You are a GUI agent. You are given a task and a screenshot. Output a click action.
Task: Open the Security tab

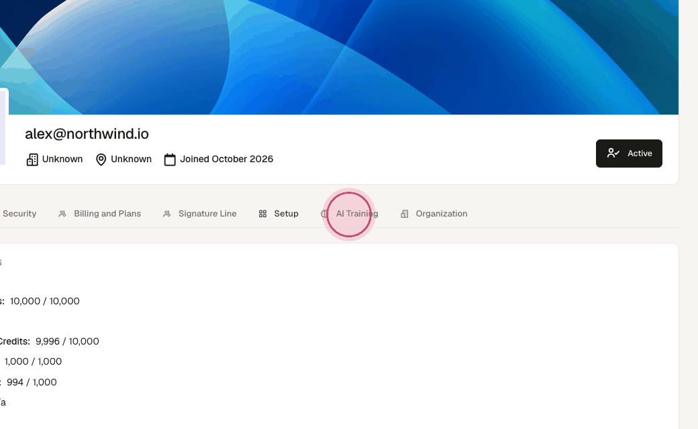click(19, 214)
